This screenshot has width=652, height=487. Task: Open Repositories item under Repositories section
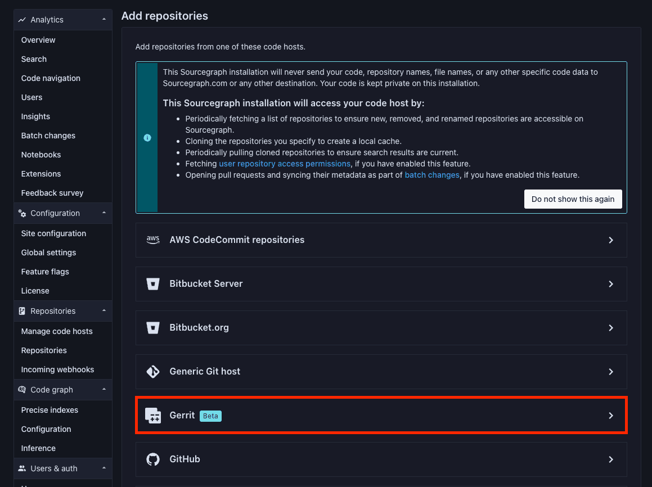click(44, 350)
